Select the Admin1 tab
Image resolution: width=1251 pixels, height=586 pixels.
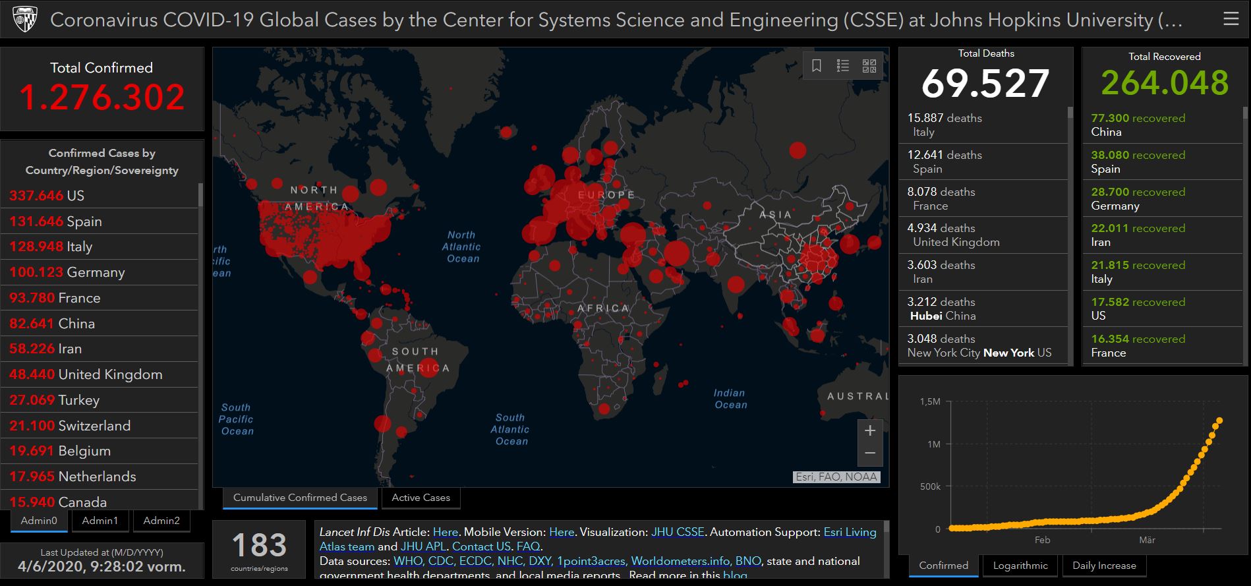click(x=100, y=521)
